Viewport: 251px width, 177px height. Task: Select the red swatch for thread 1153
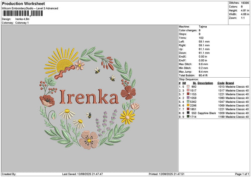(x=189, y=94)
